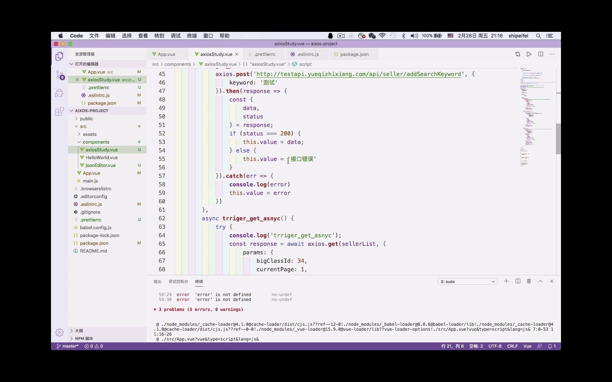Change the UTF-8 encoding setting
The width and height of the screenshot is (612, 382).
pyautogui.click(x=495, y=346)
